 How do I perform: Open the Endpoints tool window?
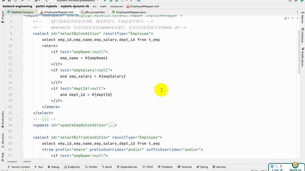(72, 167)
